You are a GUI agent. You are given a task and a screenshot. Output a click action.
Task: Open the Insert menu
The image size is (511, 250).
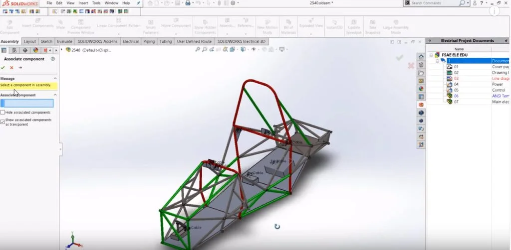coord(83,3)
